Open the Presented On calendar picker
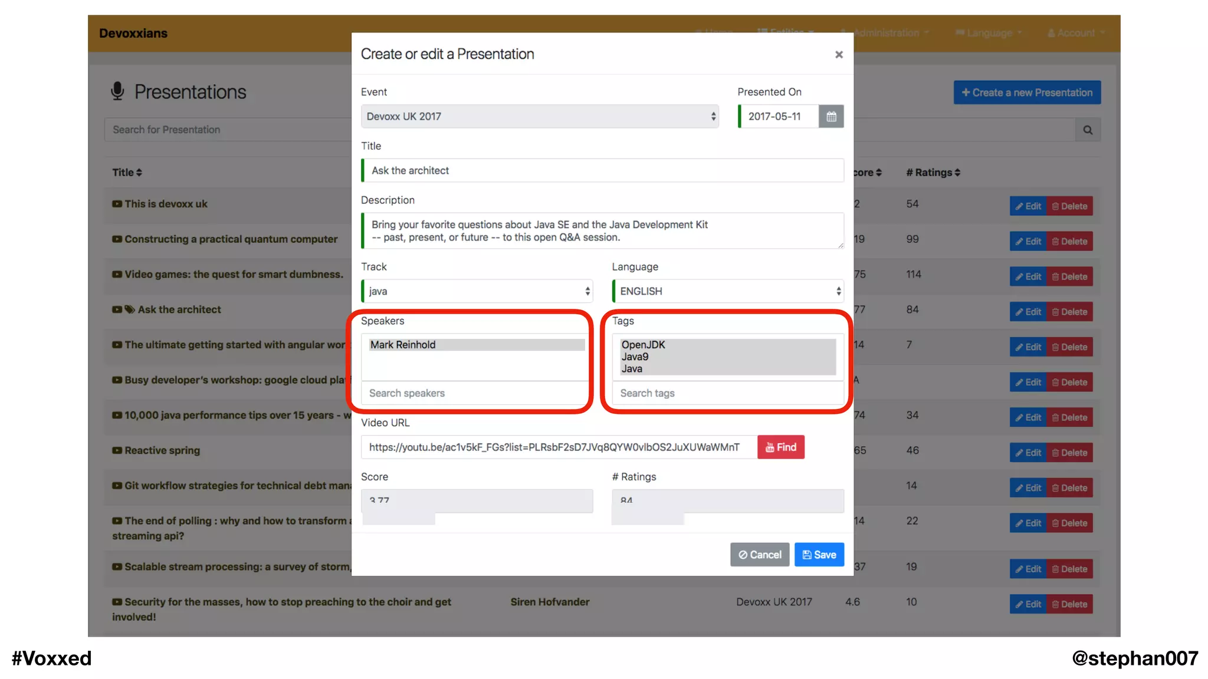This screenshot has height=679, width=1208. [831, 116]
